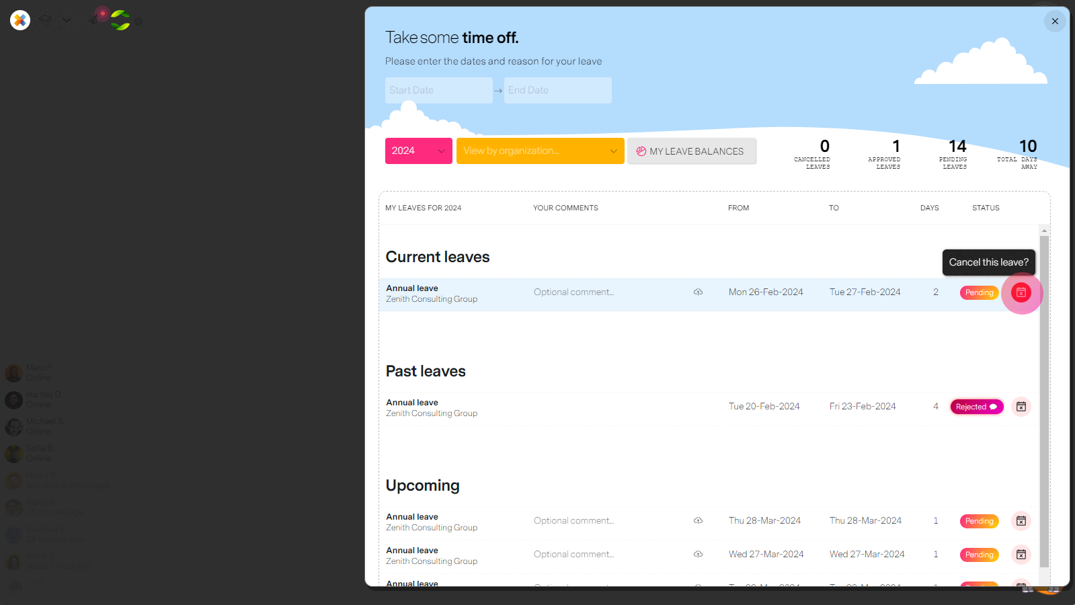Image resolution: width=1075 pixels, height=605 pixels.
Task: Expand the View by organization dropdown
Action: click(x=540, y=151)
